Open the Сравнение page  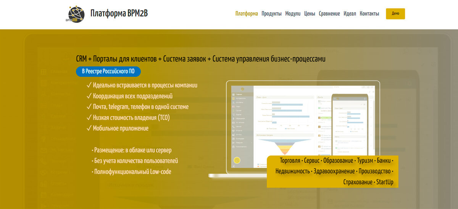(x=329, y=14)
